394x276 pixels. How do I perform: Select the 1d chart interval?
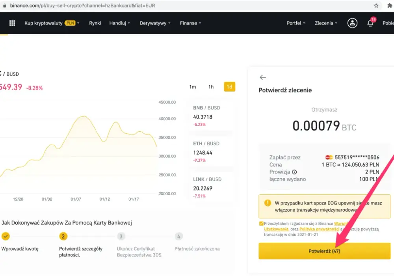pos(229,87)
